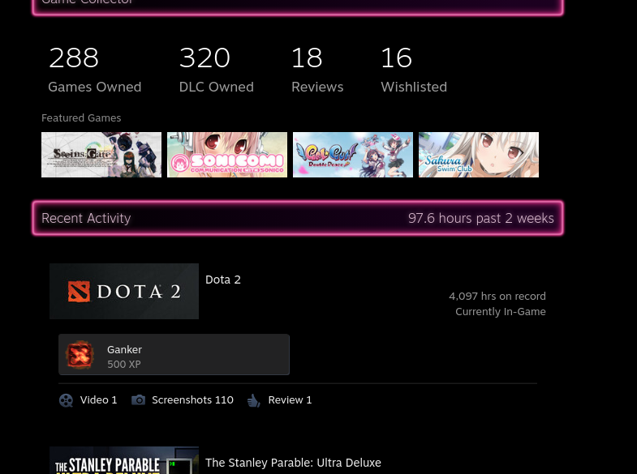Click the Currently In-Game status text

pyautogui.click(x=501, y=311)
